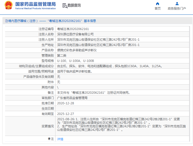Click the 政务服务门户 person icon
This screenshot has width=193, height=146.
point(177,4)
